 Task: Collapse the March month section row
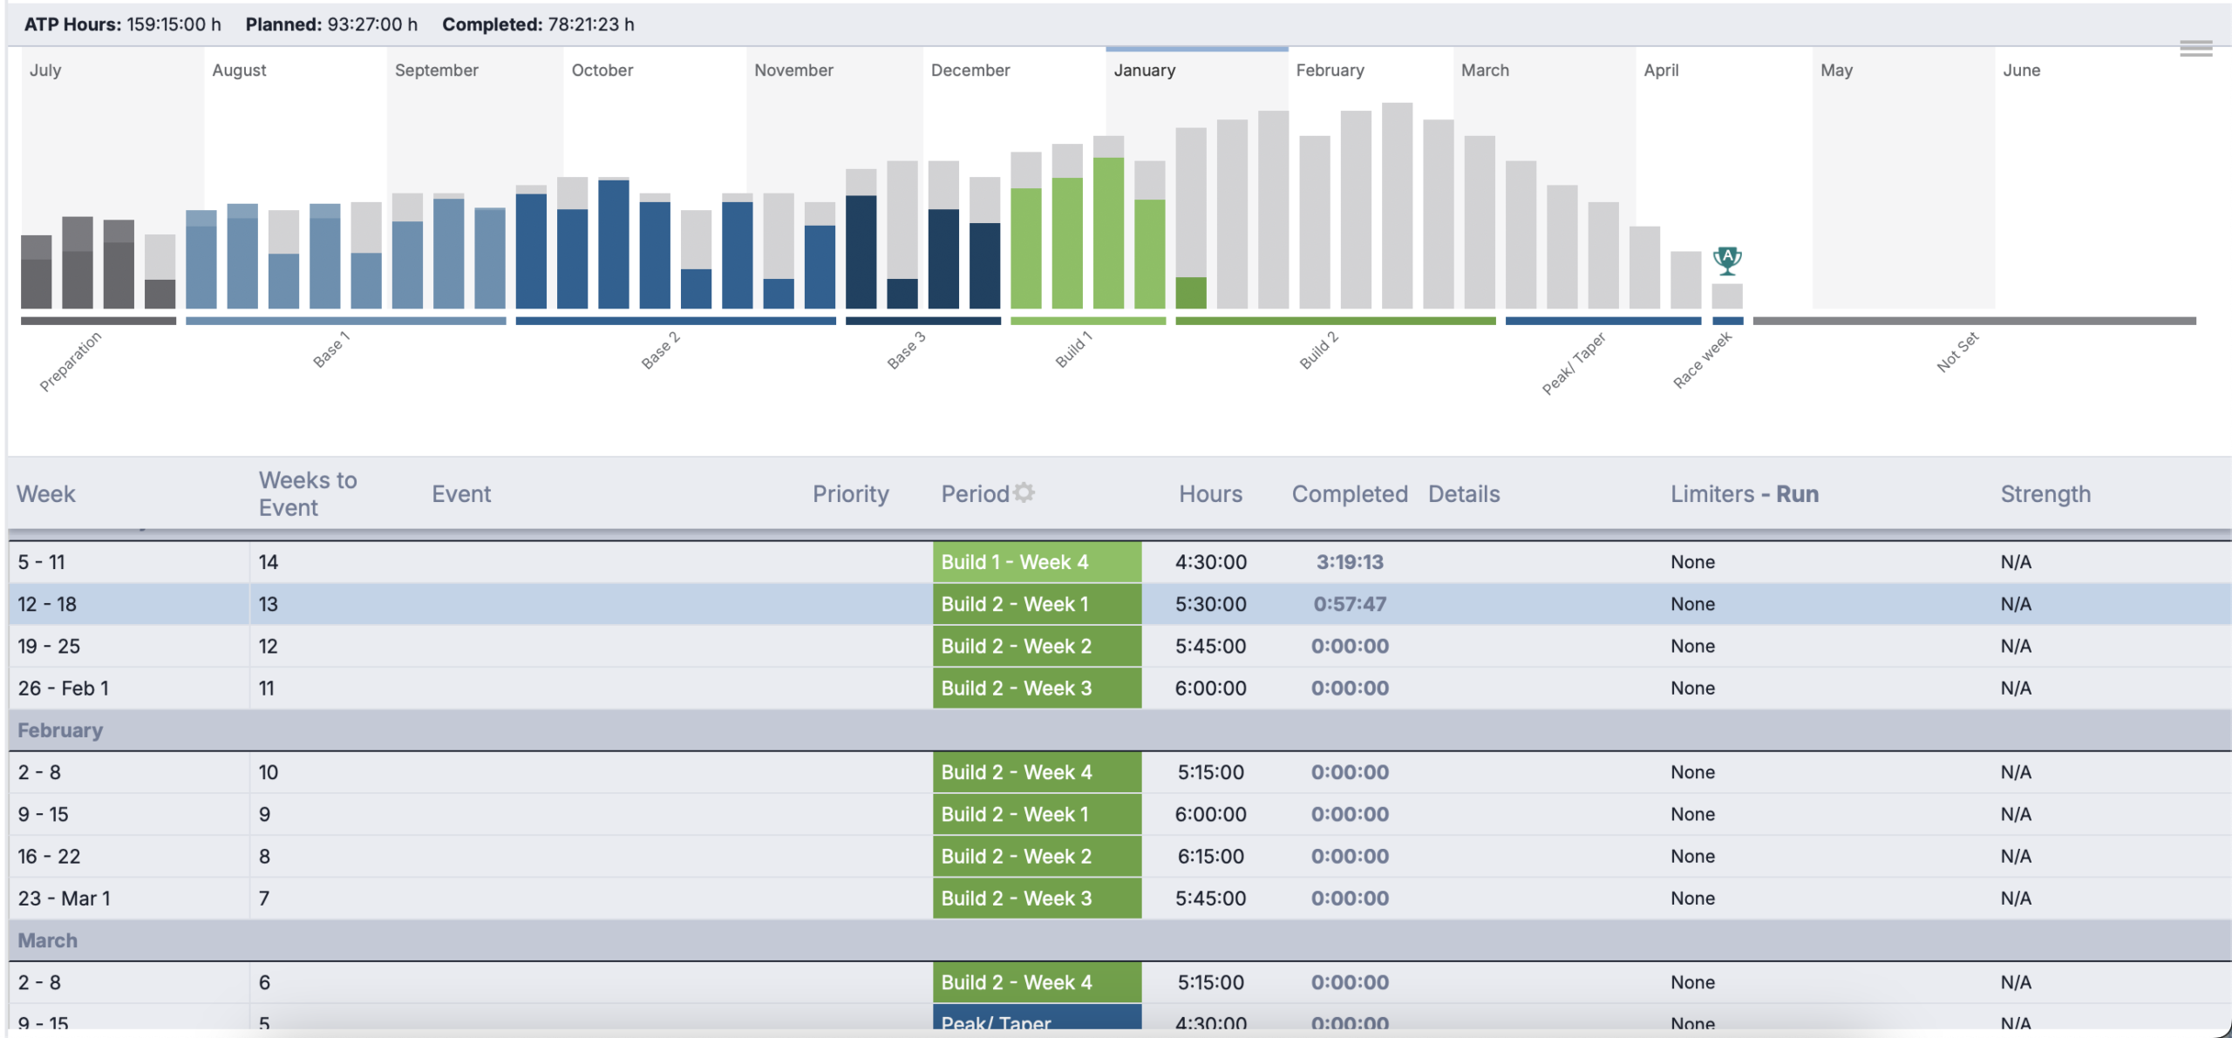pos(48,940)
